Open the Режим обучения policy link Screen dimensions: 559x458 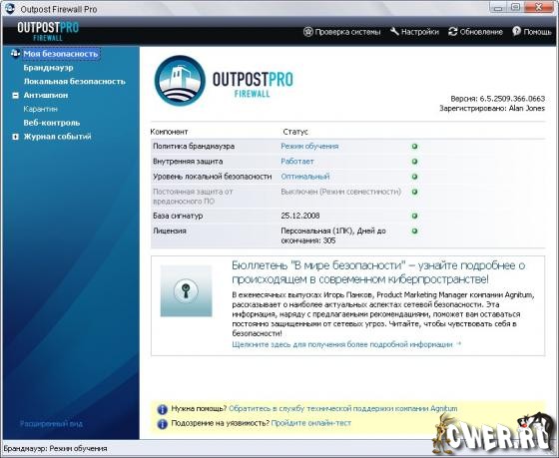[309, 146]
